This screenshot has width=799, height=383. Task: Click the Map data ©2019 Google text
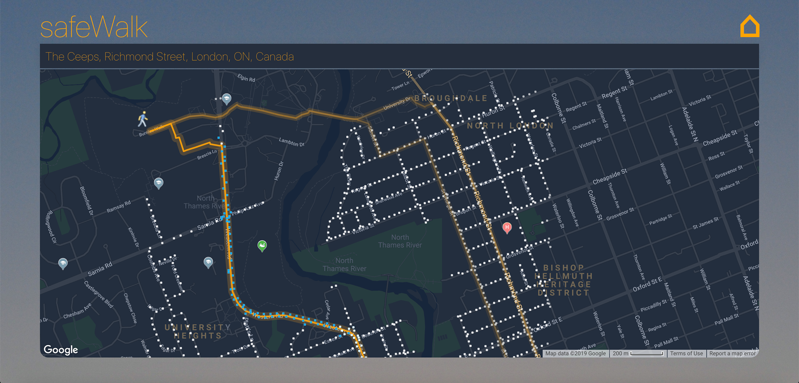pyautogui.click(x=575, y=353)
